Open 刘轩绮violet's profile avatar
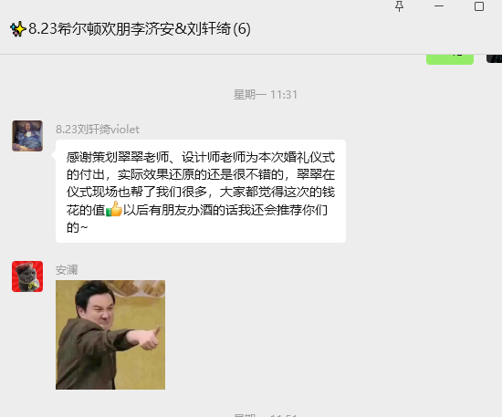502x417 pixels. pos(27,136)
